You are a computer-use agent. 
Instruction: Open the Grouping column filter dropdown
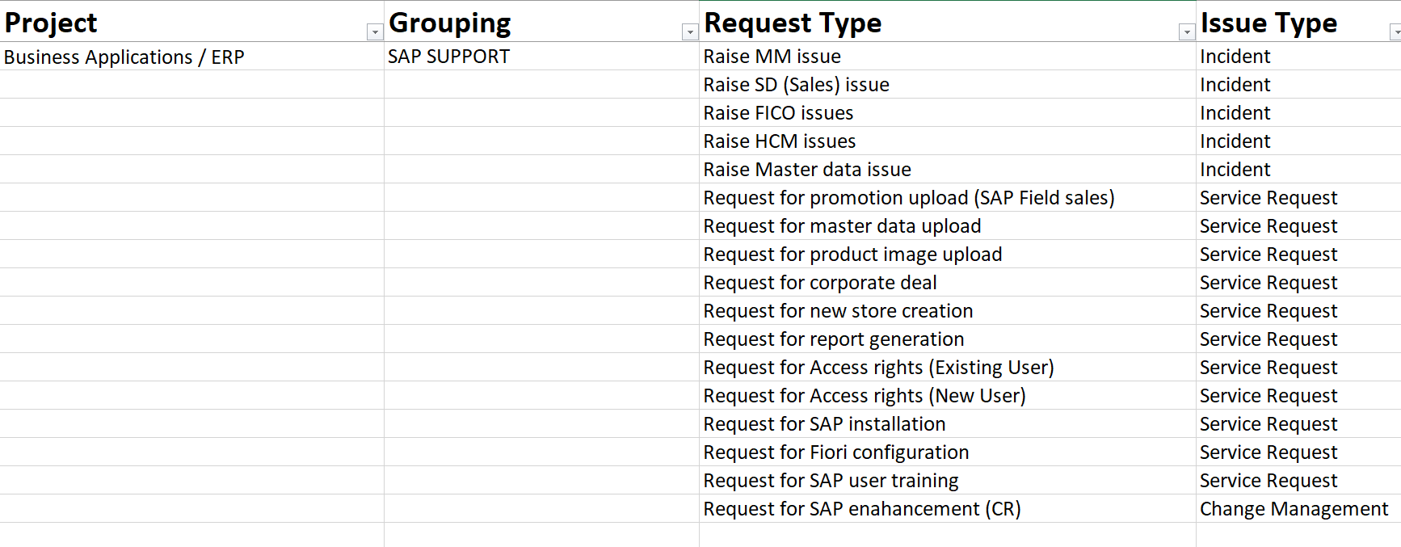[689, 32]
